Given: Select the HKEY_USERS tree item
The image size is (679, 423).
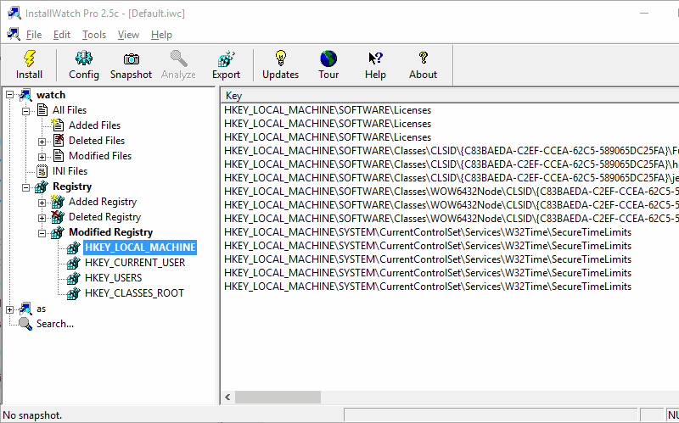Looking at the screenshot, I should (x=114, y=278).
